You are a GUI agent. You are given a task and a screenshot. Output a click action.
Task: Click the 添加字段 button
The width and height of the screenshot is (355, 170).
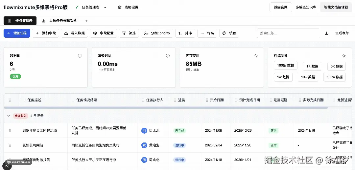pyautogui.click(x=45, y=33)
